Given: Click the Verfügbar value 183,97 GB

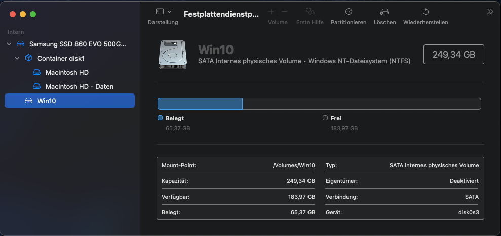Looking at the screenshot, I should pos(301,197).
